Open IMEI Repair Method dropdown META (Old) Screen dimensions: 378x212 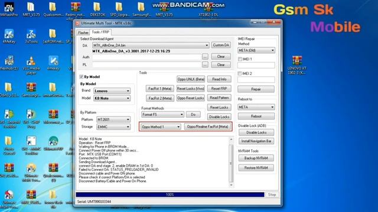256,50
